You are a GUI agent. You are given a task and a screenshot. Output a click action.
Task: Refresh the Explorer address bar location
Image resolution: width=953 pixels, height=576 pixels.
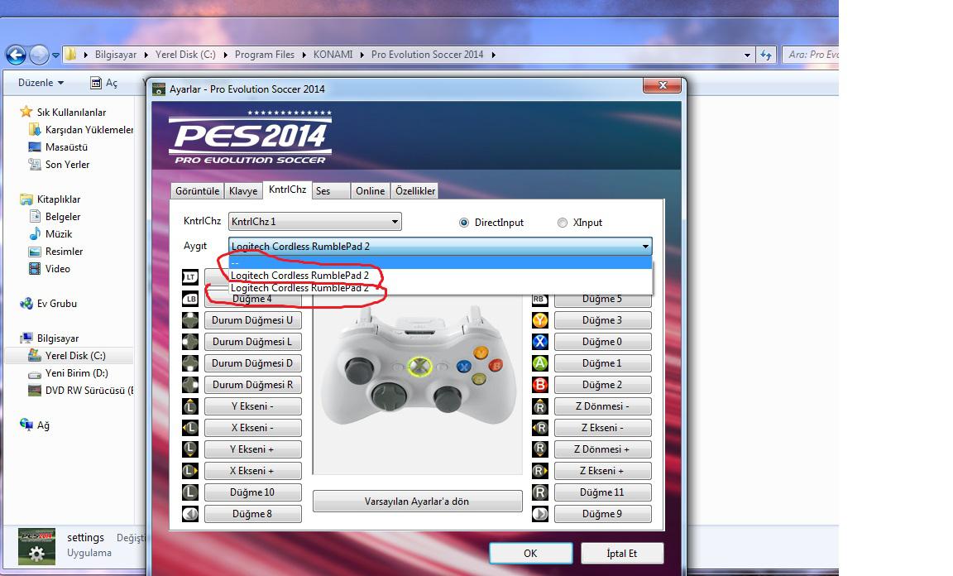coord(766,55)
